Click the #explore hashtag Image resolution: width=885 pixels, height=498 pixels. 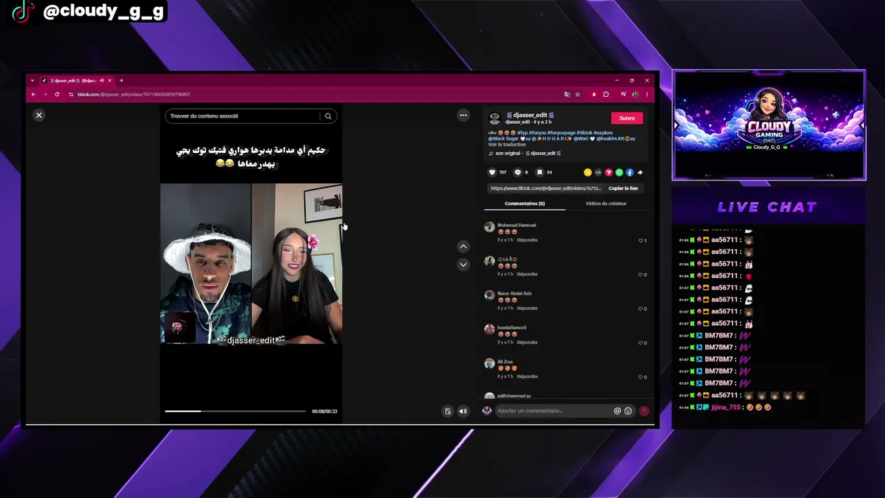pos(603,133)
